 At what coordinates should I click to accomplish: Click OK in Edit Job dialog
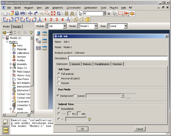pyautogui.click(x=82, y=129)
